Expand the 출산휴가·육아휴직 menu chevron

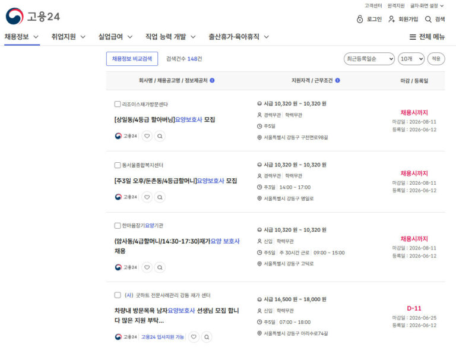(267, 37)
